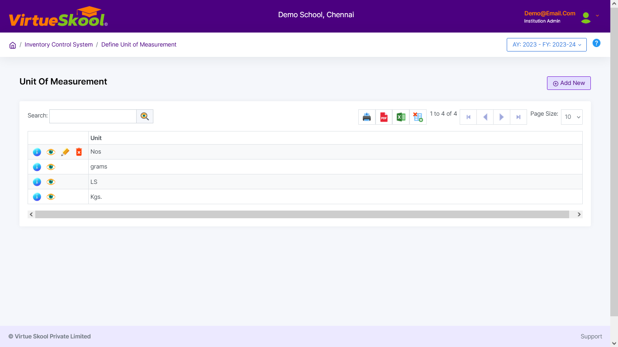The image size is (618, 347).
Task: Open the Support link in footer
Action: point(591,337)
